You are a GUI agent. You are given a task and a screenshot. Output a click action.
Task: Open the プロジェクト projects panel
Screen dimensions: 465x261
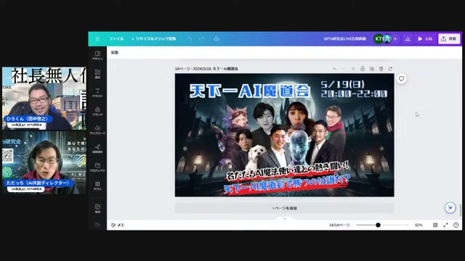pyautogui.click(x=97, y=167)
